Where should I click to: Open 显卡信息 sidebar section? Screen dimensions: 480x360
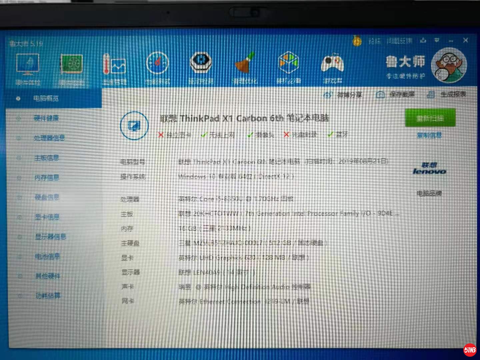coord(47,217)
